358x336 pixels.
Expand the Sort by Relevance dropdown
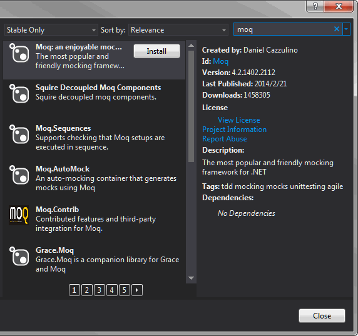coord(178,30)
